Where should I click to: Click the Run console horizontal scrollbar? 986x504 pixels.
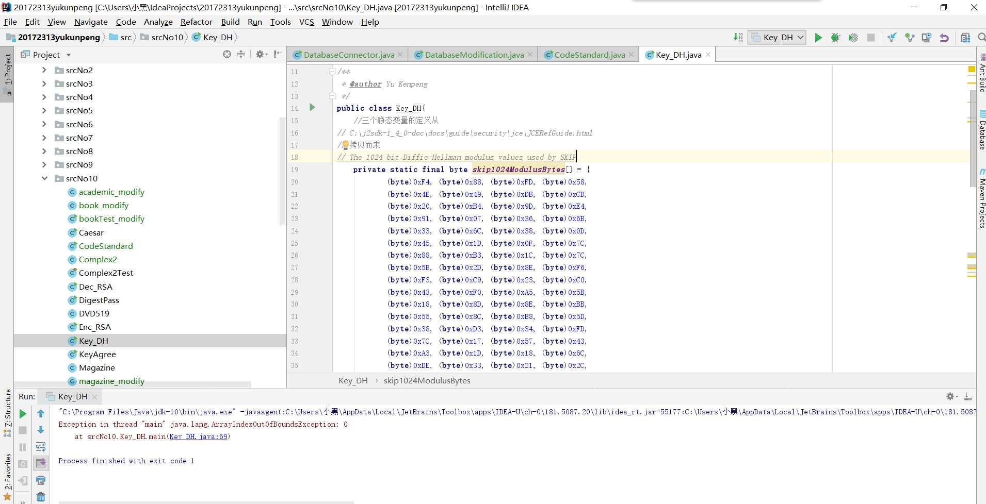[206, 502]
